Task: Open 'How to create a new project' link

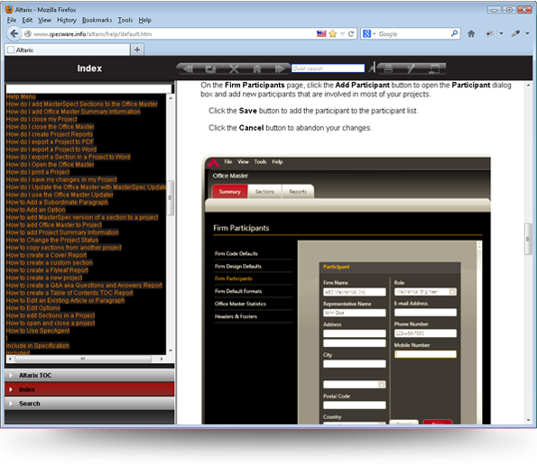Action: pos(44,277)
